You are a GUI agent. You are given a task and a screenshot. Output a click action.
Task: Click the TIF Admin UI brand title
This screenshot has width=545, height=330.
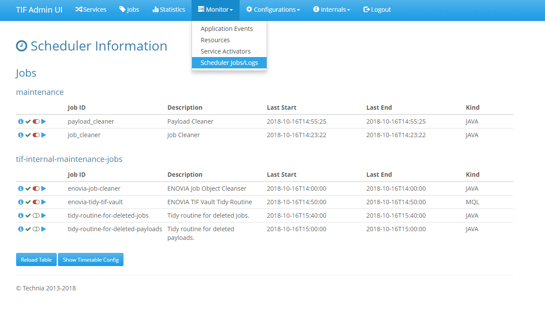pos(39,10)
